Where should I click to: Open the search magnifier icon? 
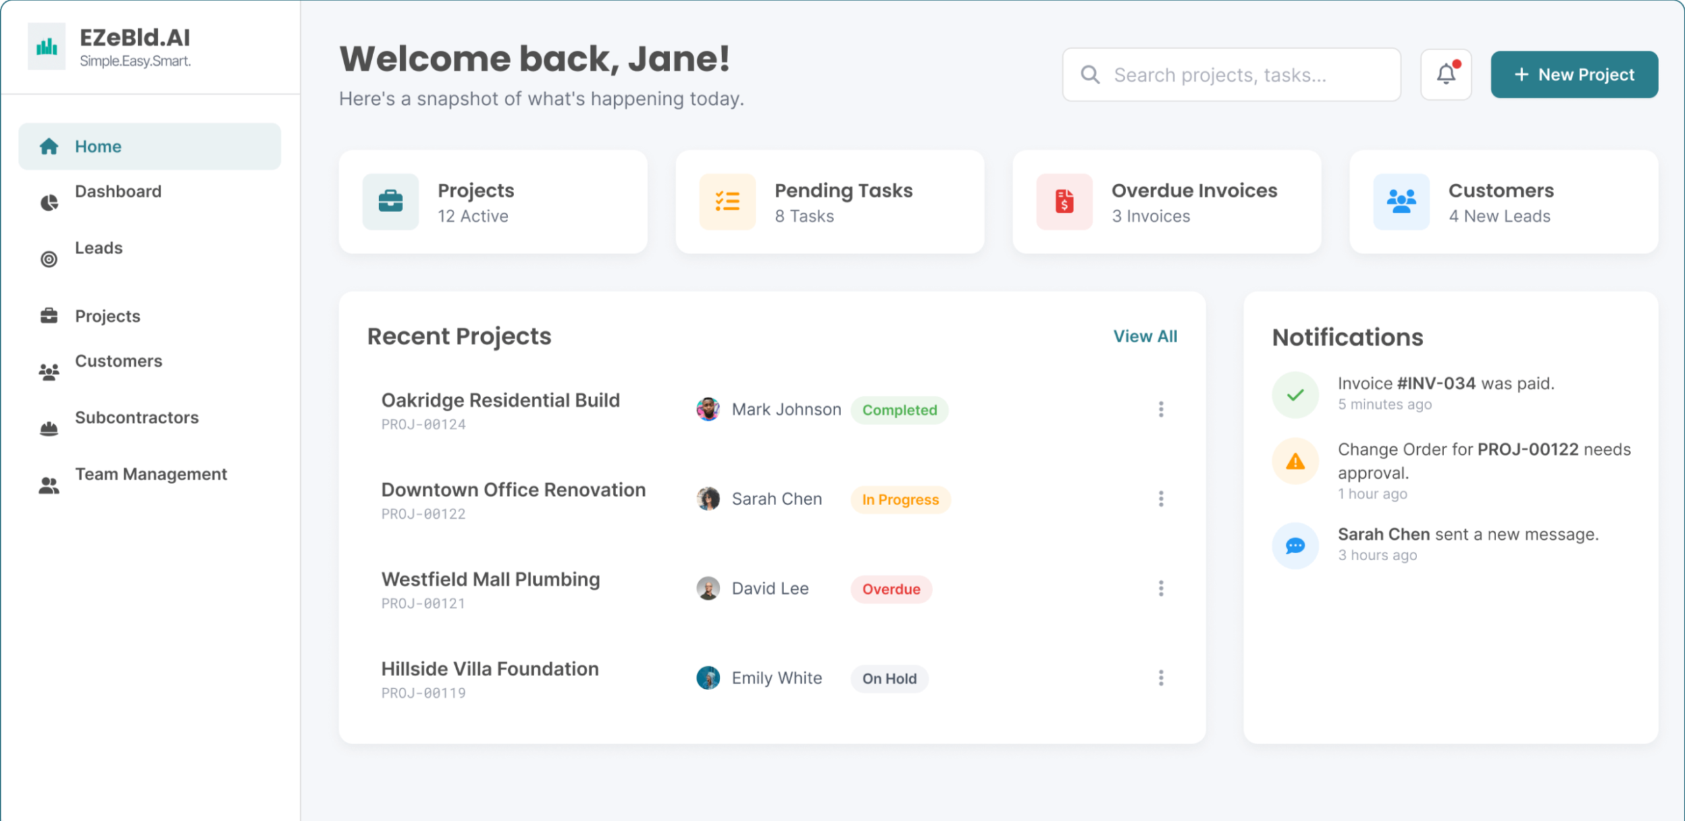pyautogui.click(x=1090, y=74)
